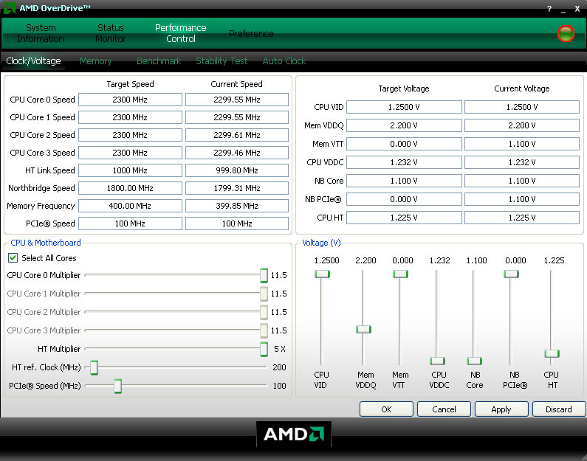Click the HT ref. Clock slider handle
Viewport: 587px width, 461px height.
coord(94,367)
